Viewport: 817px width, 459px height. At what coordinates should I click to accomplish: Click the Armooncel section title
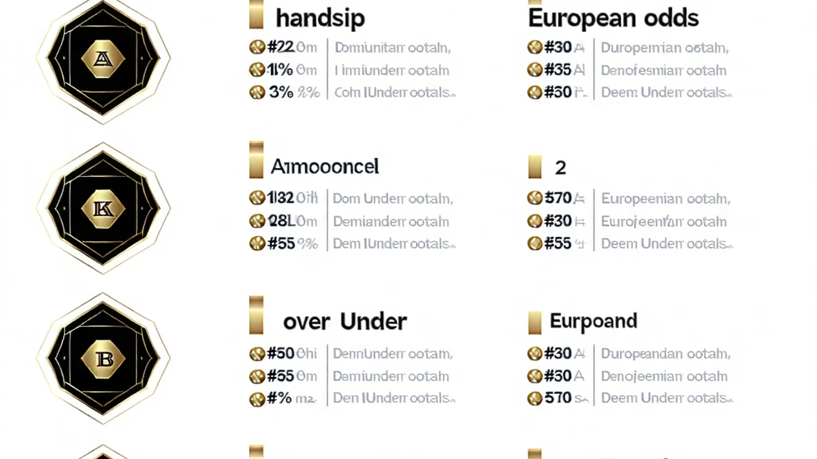pos(325,167)
